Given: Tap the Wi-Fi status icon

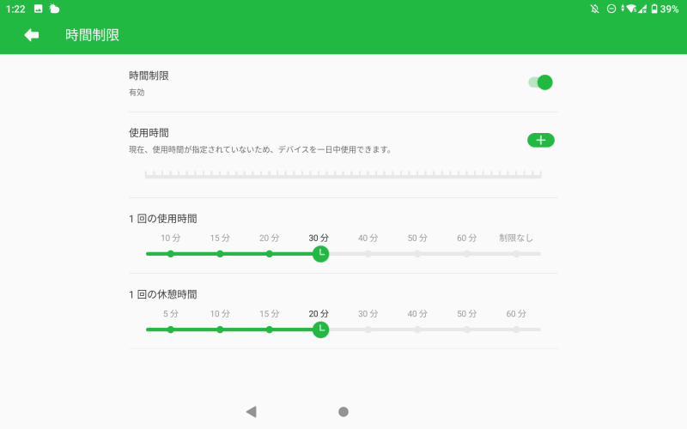Looking at the screenshot, I should pyautogui.click(x=631, y=9).
